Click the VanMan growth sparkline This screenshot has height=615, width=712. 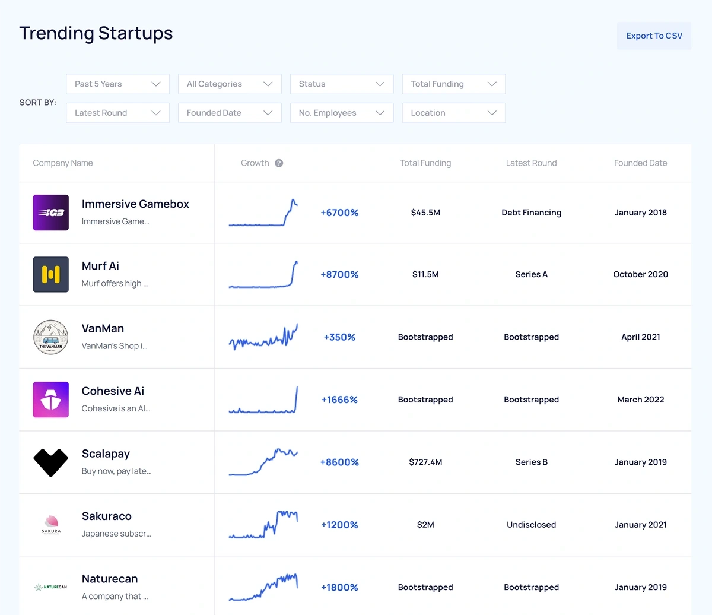(263, 337)
